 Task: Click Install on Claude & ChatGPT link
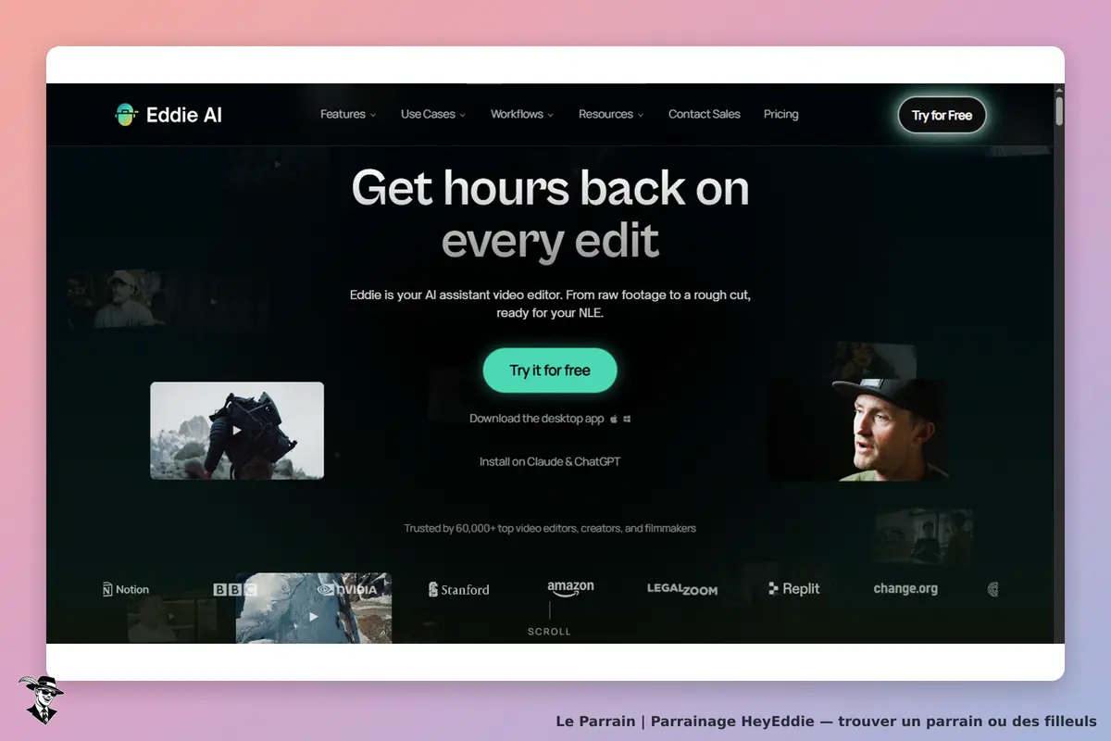550,461
